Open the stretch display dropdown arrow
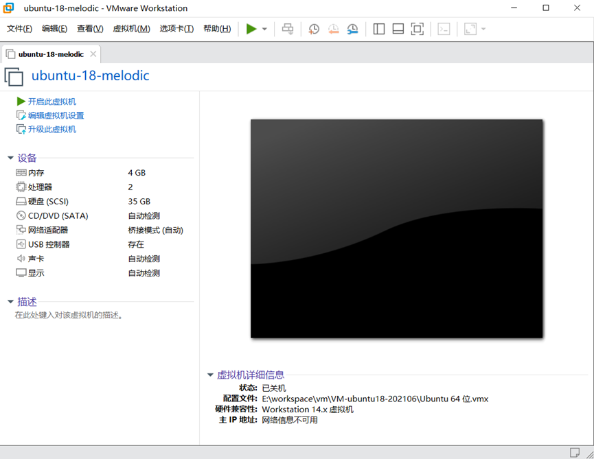Image resolution: width=594 pixels, height=459 pixels. 483,29
